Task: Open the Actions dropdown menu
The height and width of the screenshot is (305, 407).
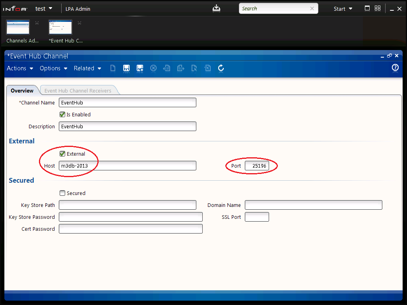Action: [20, 68]
